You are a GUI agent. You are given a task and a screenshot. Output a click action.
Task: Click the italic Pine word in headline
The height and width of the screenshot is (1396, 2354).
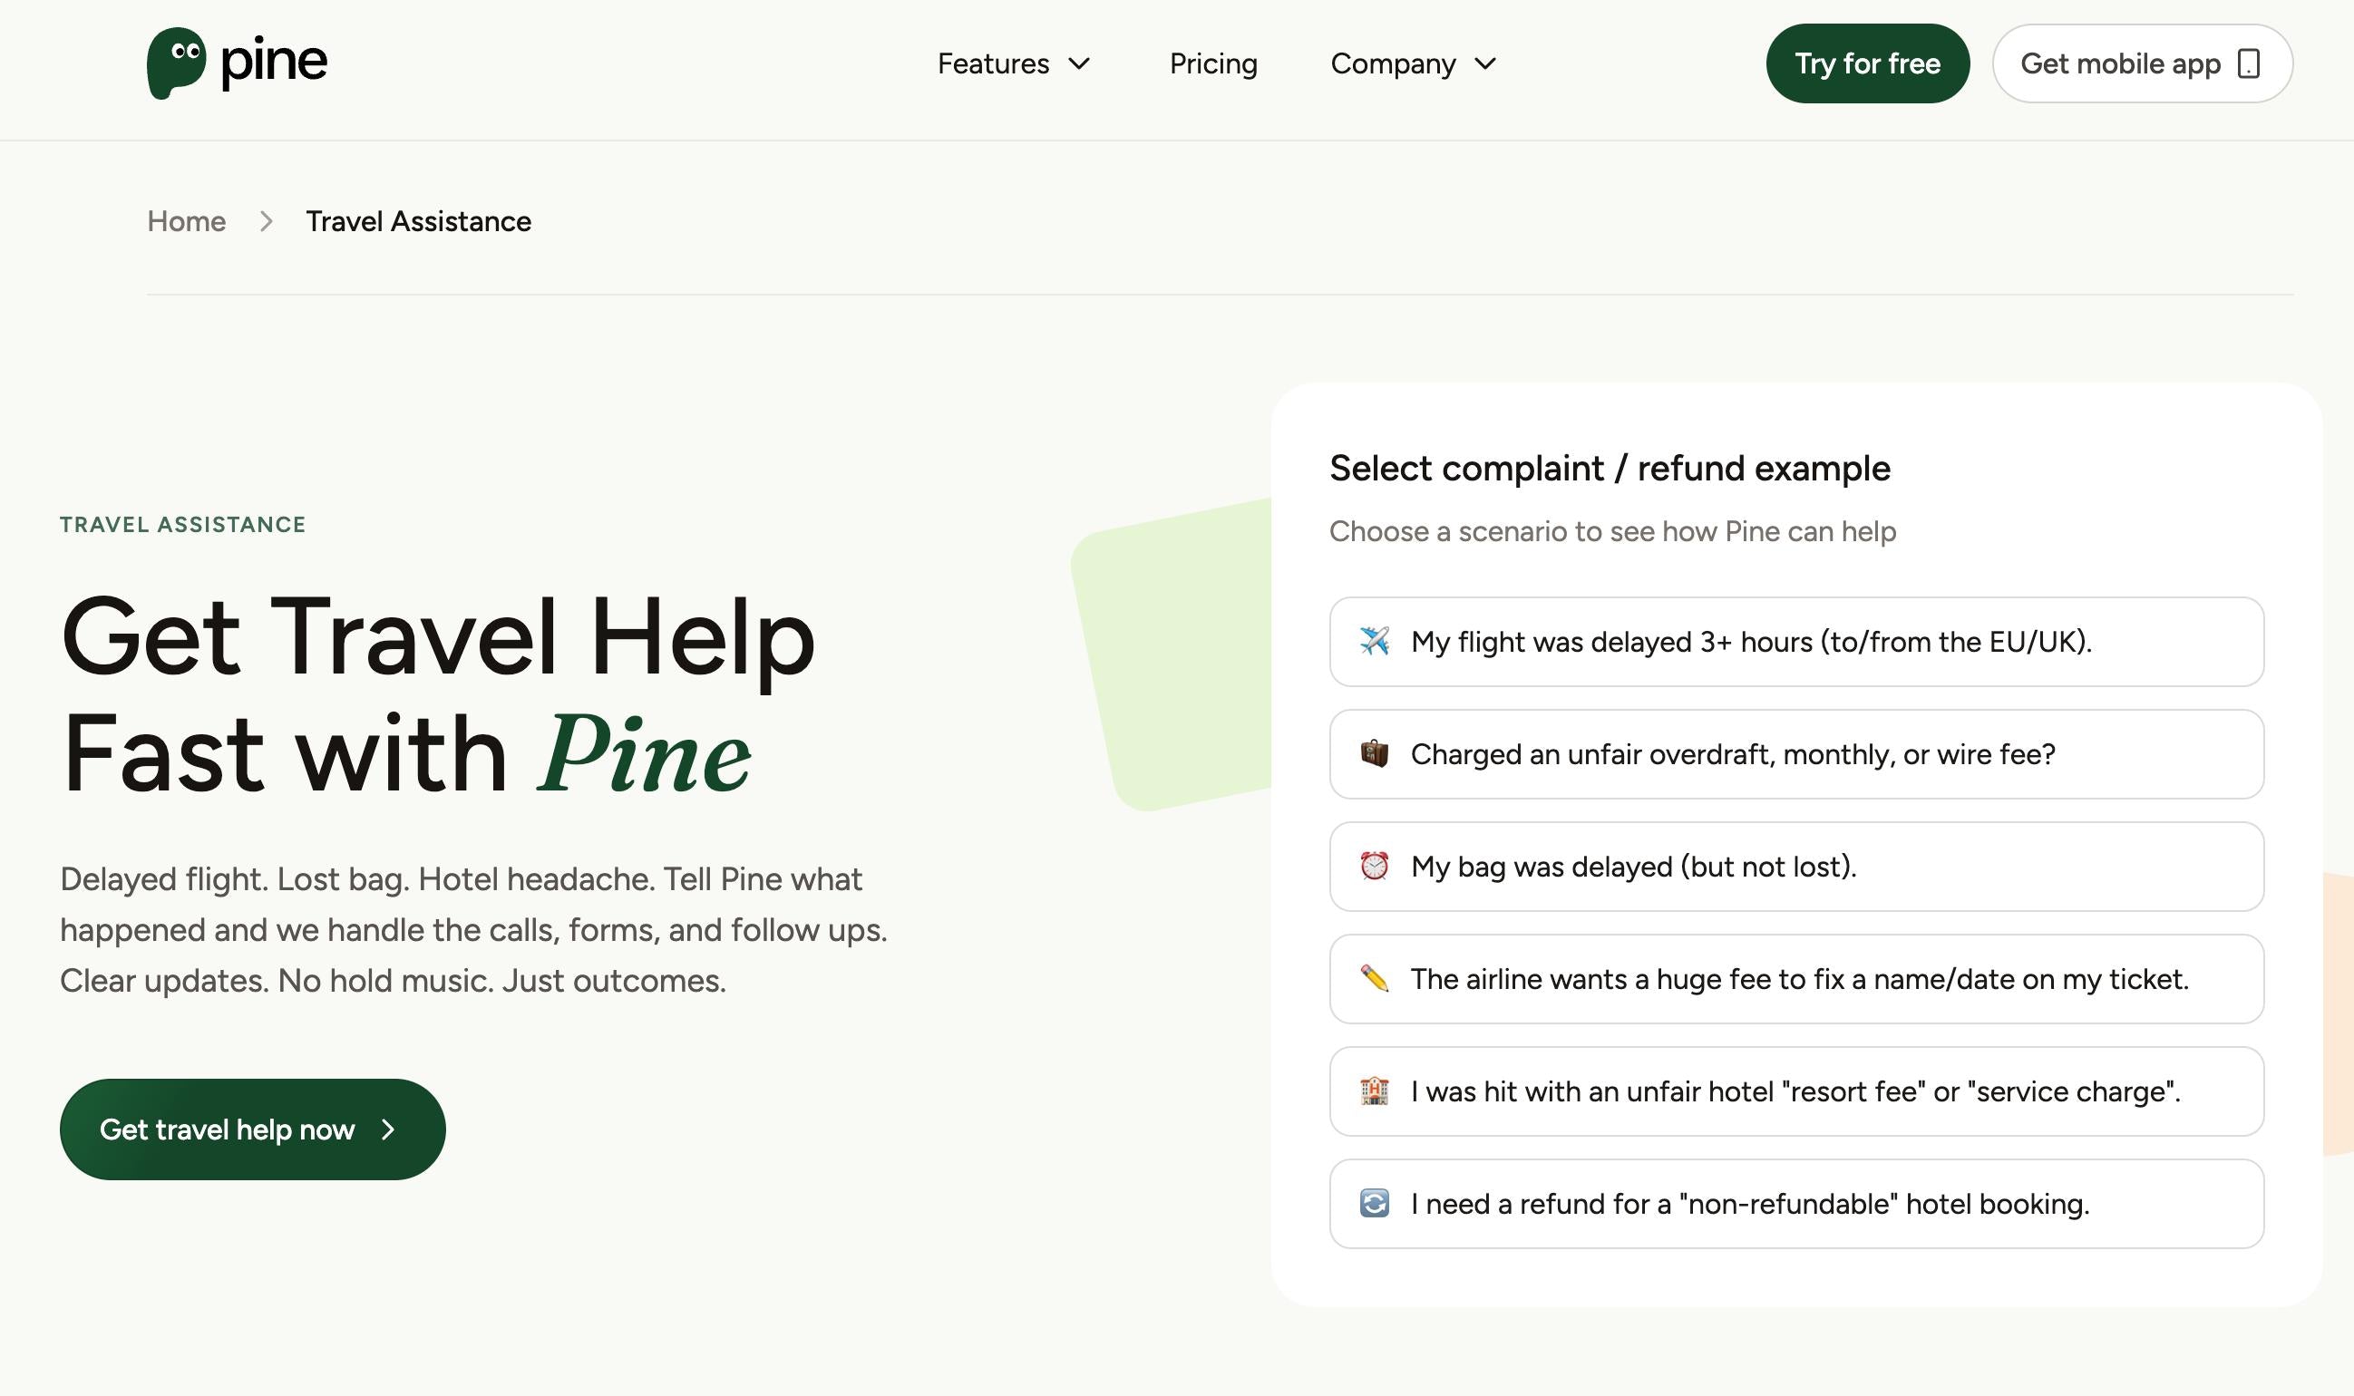click(645, 753)
